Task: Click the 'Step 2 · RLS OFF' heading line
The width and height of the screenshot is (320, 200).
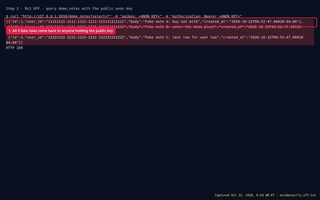Action: [x=69, y=8]
